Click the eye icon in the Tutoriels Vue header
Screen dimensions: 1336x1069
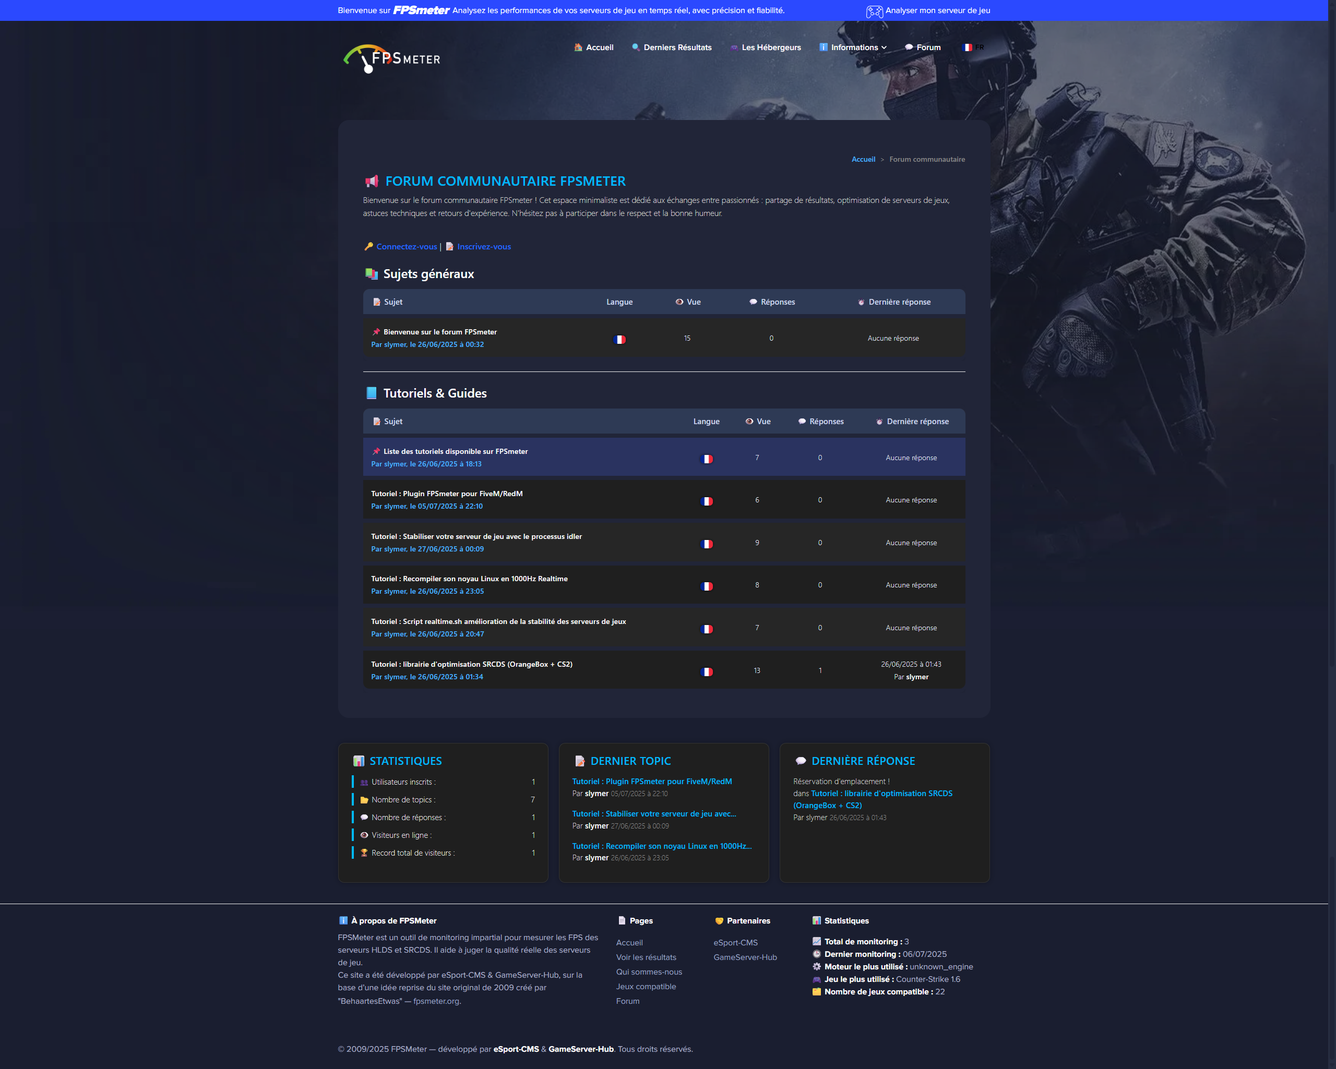[749, 422]
